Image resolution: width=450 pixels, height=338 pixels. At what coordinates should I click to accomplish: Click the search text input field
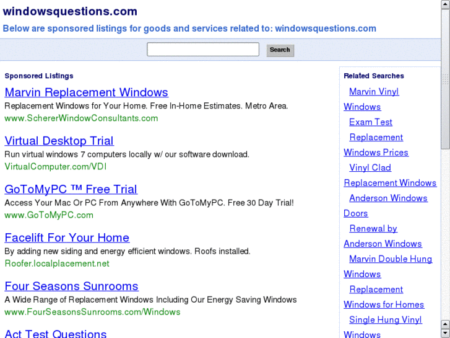click(x=203, y=50)
